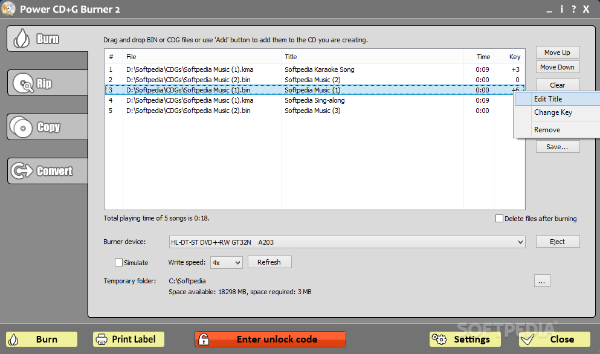Click the gears icon on Settings button

(x=439, y=339)
